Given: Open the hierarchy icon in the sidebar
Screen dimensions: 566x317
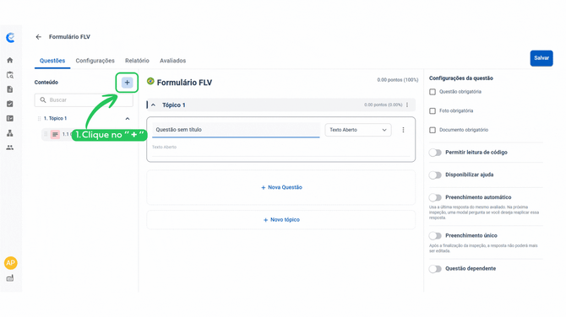Looking at the screenshot, I should click(x=10, y=133).
